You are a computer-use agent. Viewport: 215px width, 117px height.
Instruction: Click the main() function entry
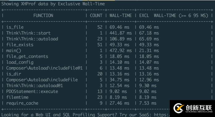coord(14,50)
